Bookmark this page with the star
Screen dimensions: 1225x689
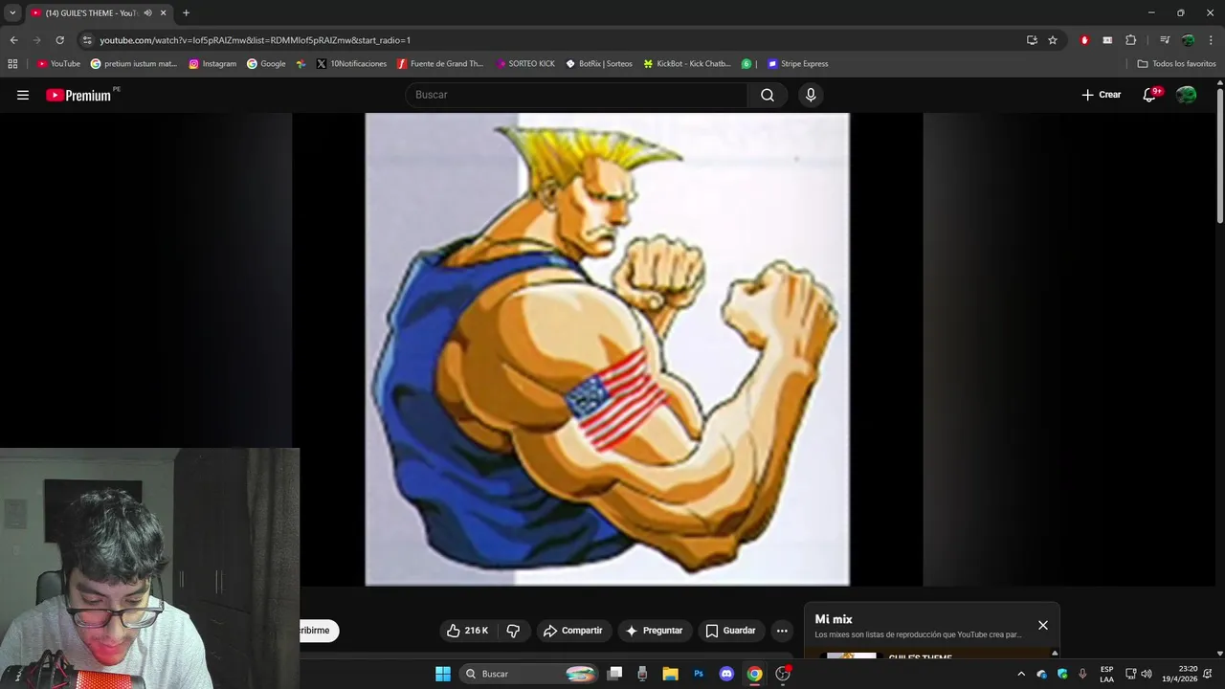click(1053, 40)
